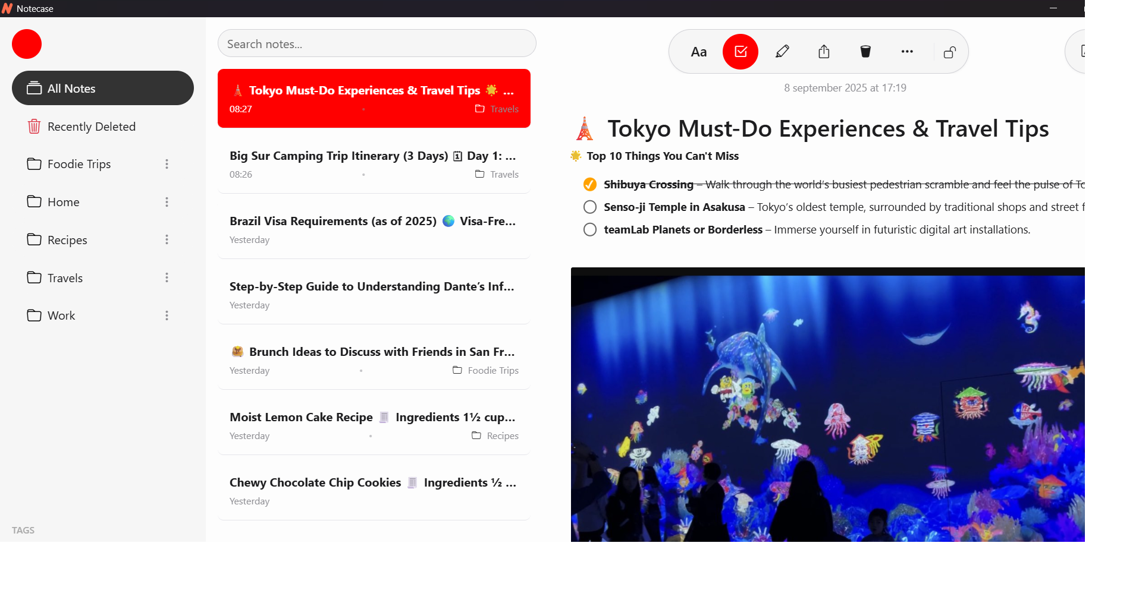The width and height of the screenshot is (1142, 606).
Task: Focus the Search notes field
Action: [377, 43]
